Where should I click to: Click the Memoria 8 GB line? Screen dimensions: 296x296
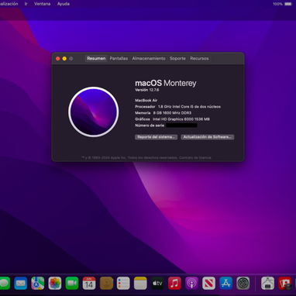[x=163, y=113]
